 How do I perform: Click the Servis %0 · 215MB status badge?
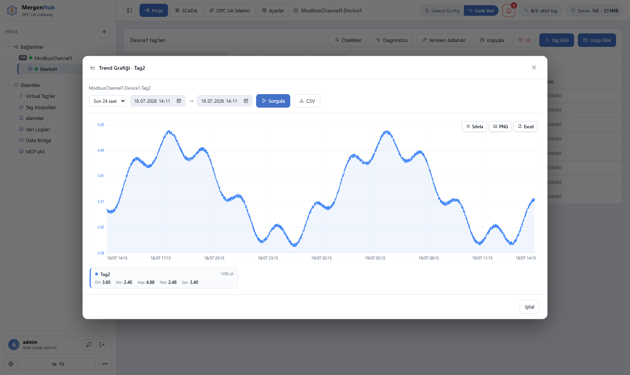[x=594, y=10]
